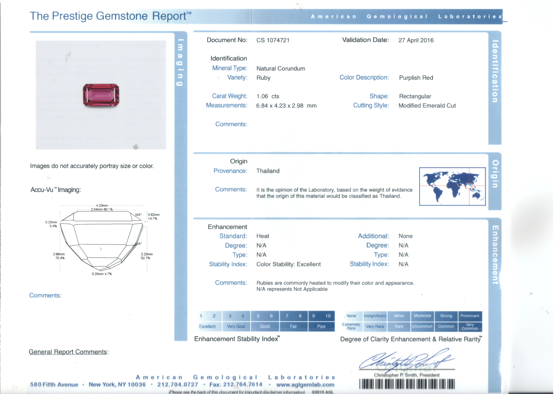Click the standard enhancement value 'Heat'

tap(263, 236)
